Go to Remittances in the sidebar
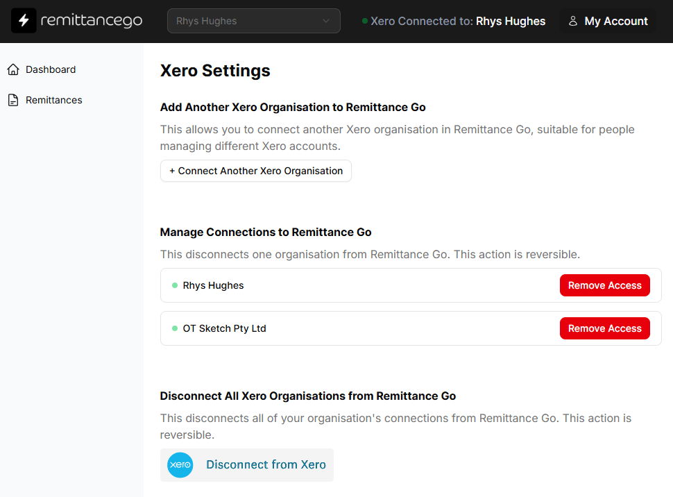 54,100
